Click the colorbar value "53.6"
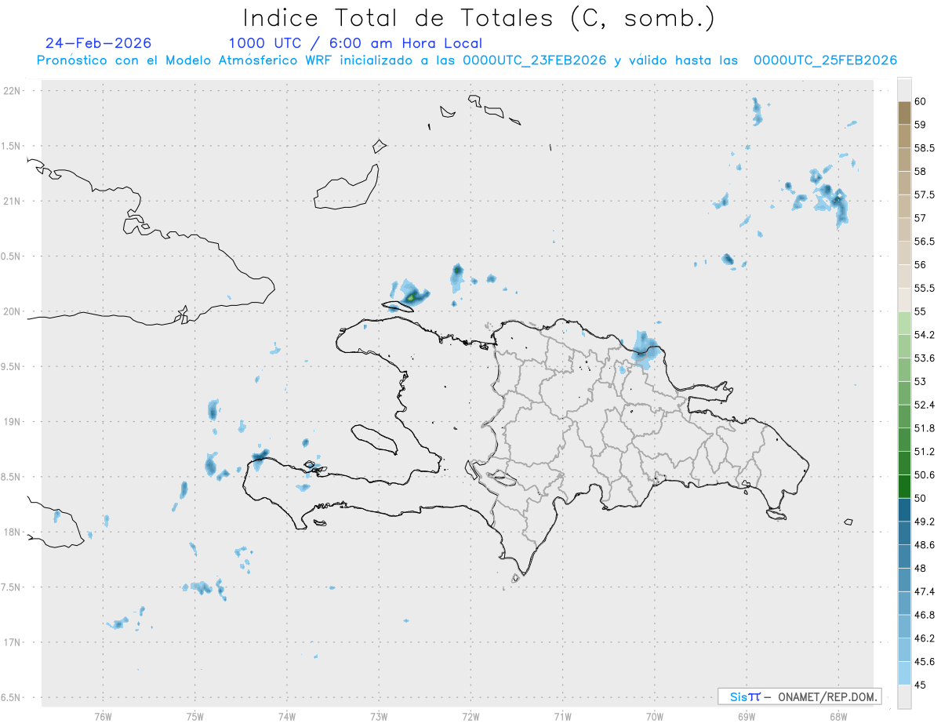The width and height of the screenshot is (941, 727). click(x=925, y=358)
